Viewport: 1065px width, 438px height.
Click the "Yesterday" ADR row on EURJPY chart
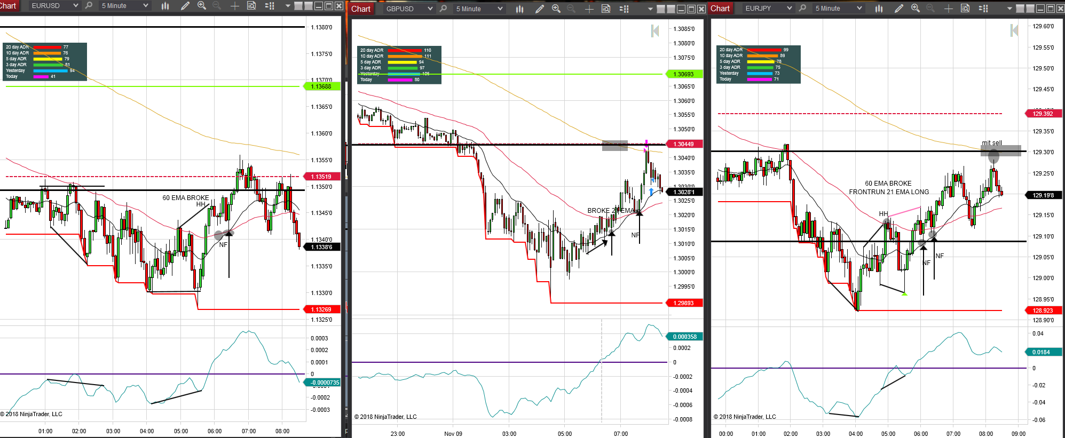[750, 73]
